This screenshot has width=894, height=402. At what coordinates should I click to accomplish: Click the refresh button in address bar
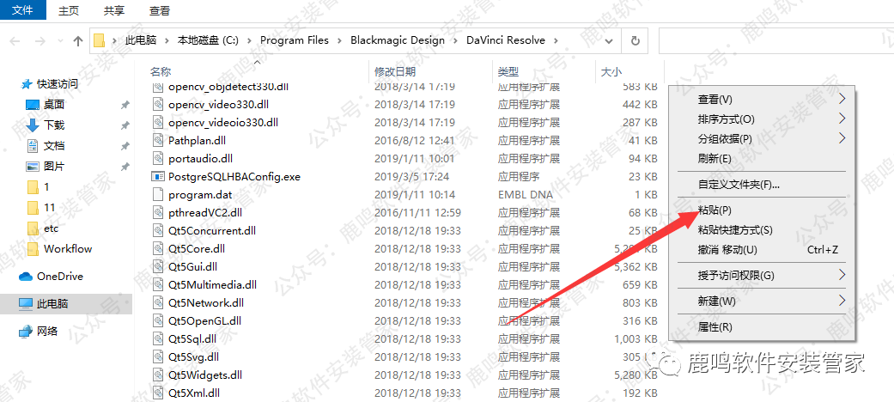click(635, 40)
